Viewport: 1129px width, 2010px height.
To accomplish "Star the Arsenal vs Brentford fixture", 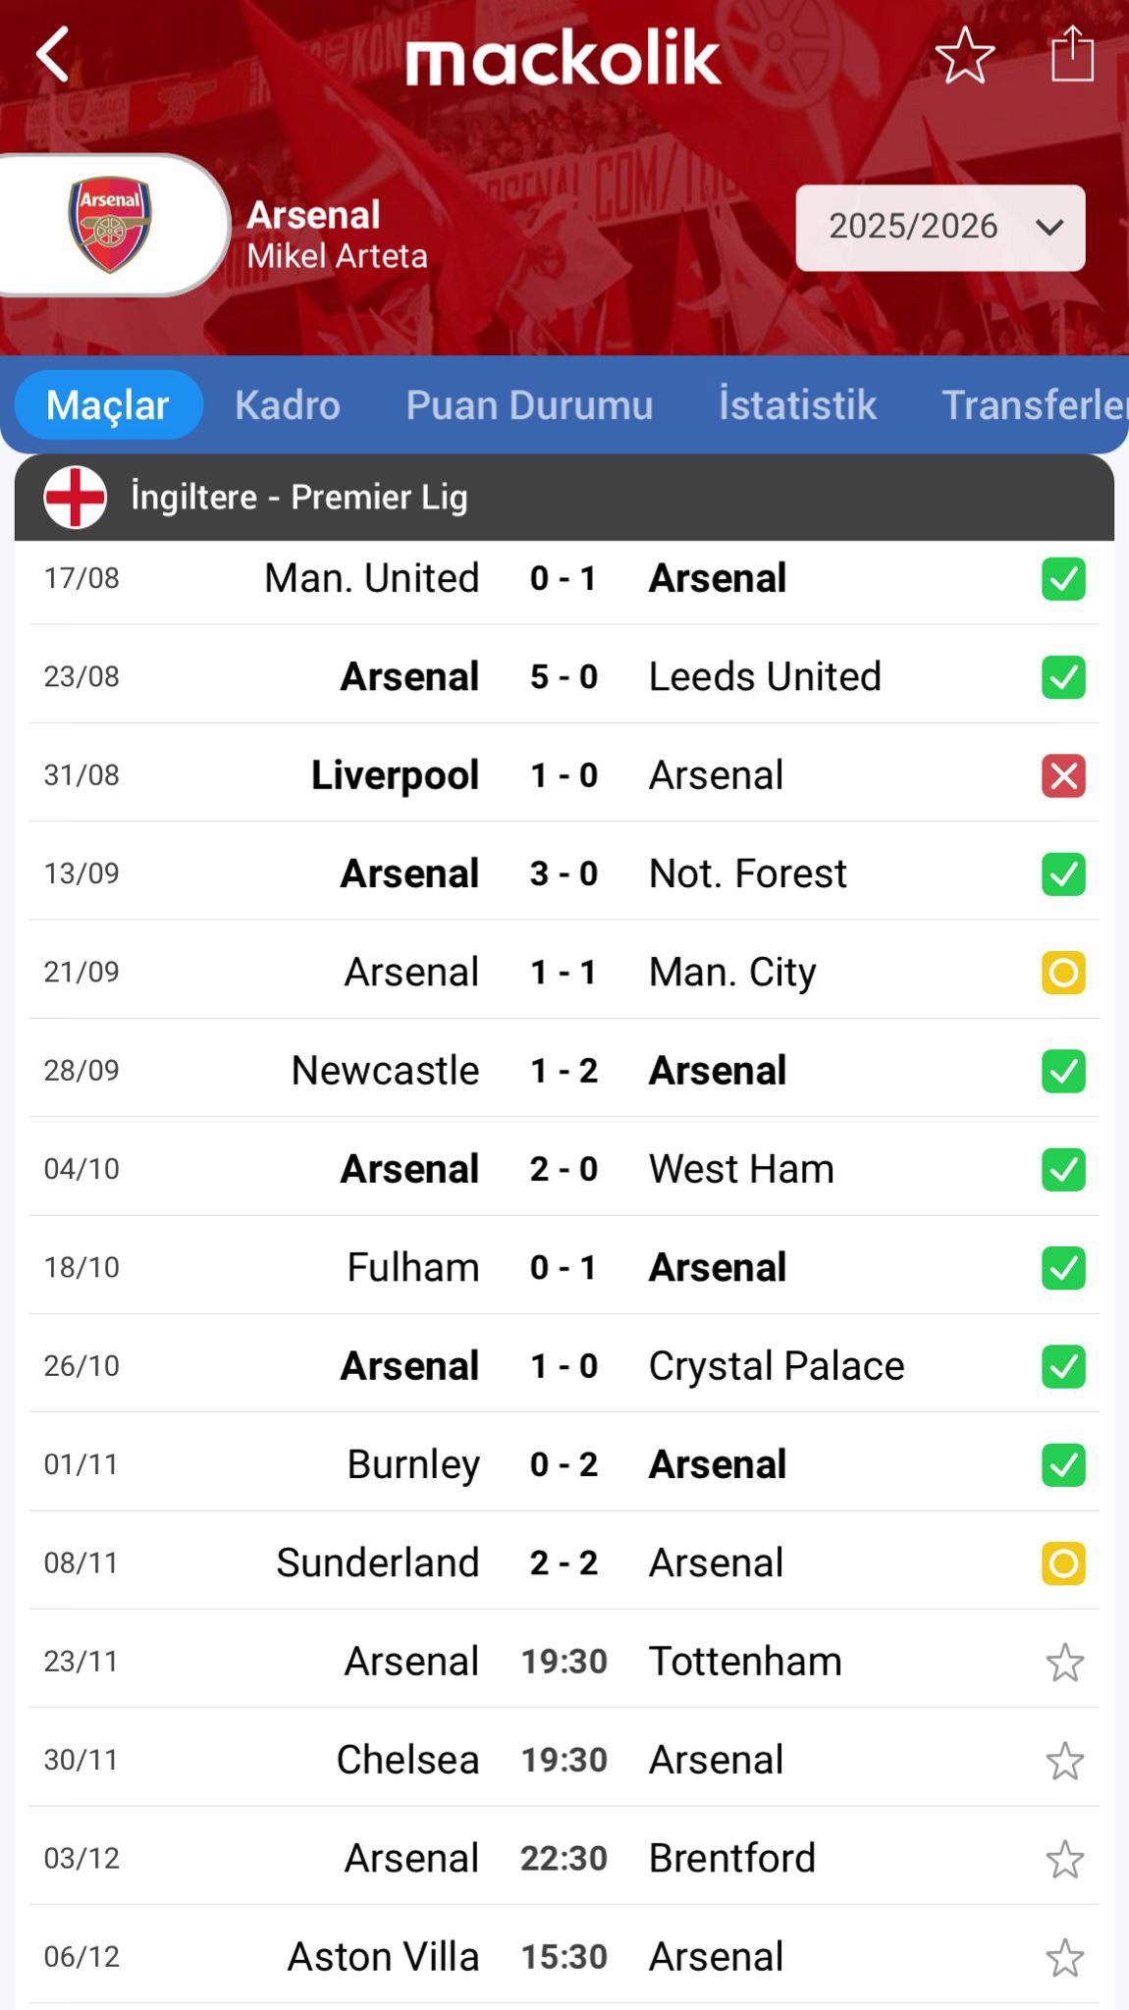I will 1064,1859.
